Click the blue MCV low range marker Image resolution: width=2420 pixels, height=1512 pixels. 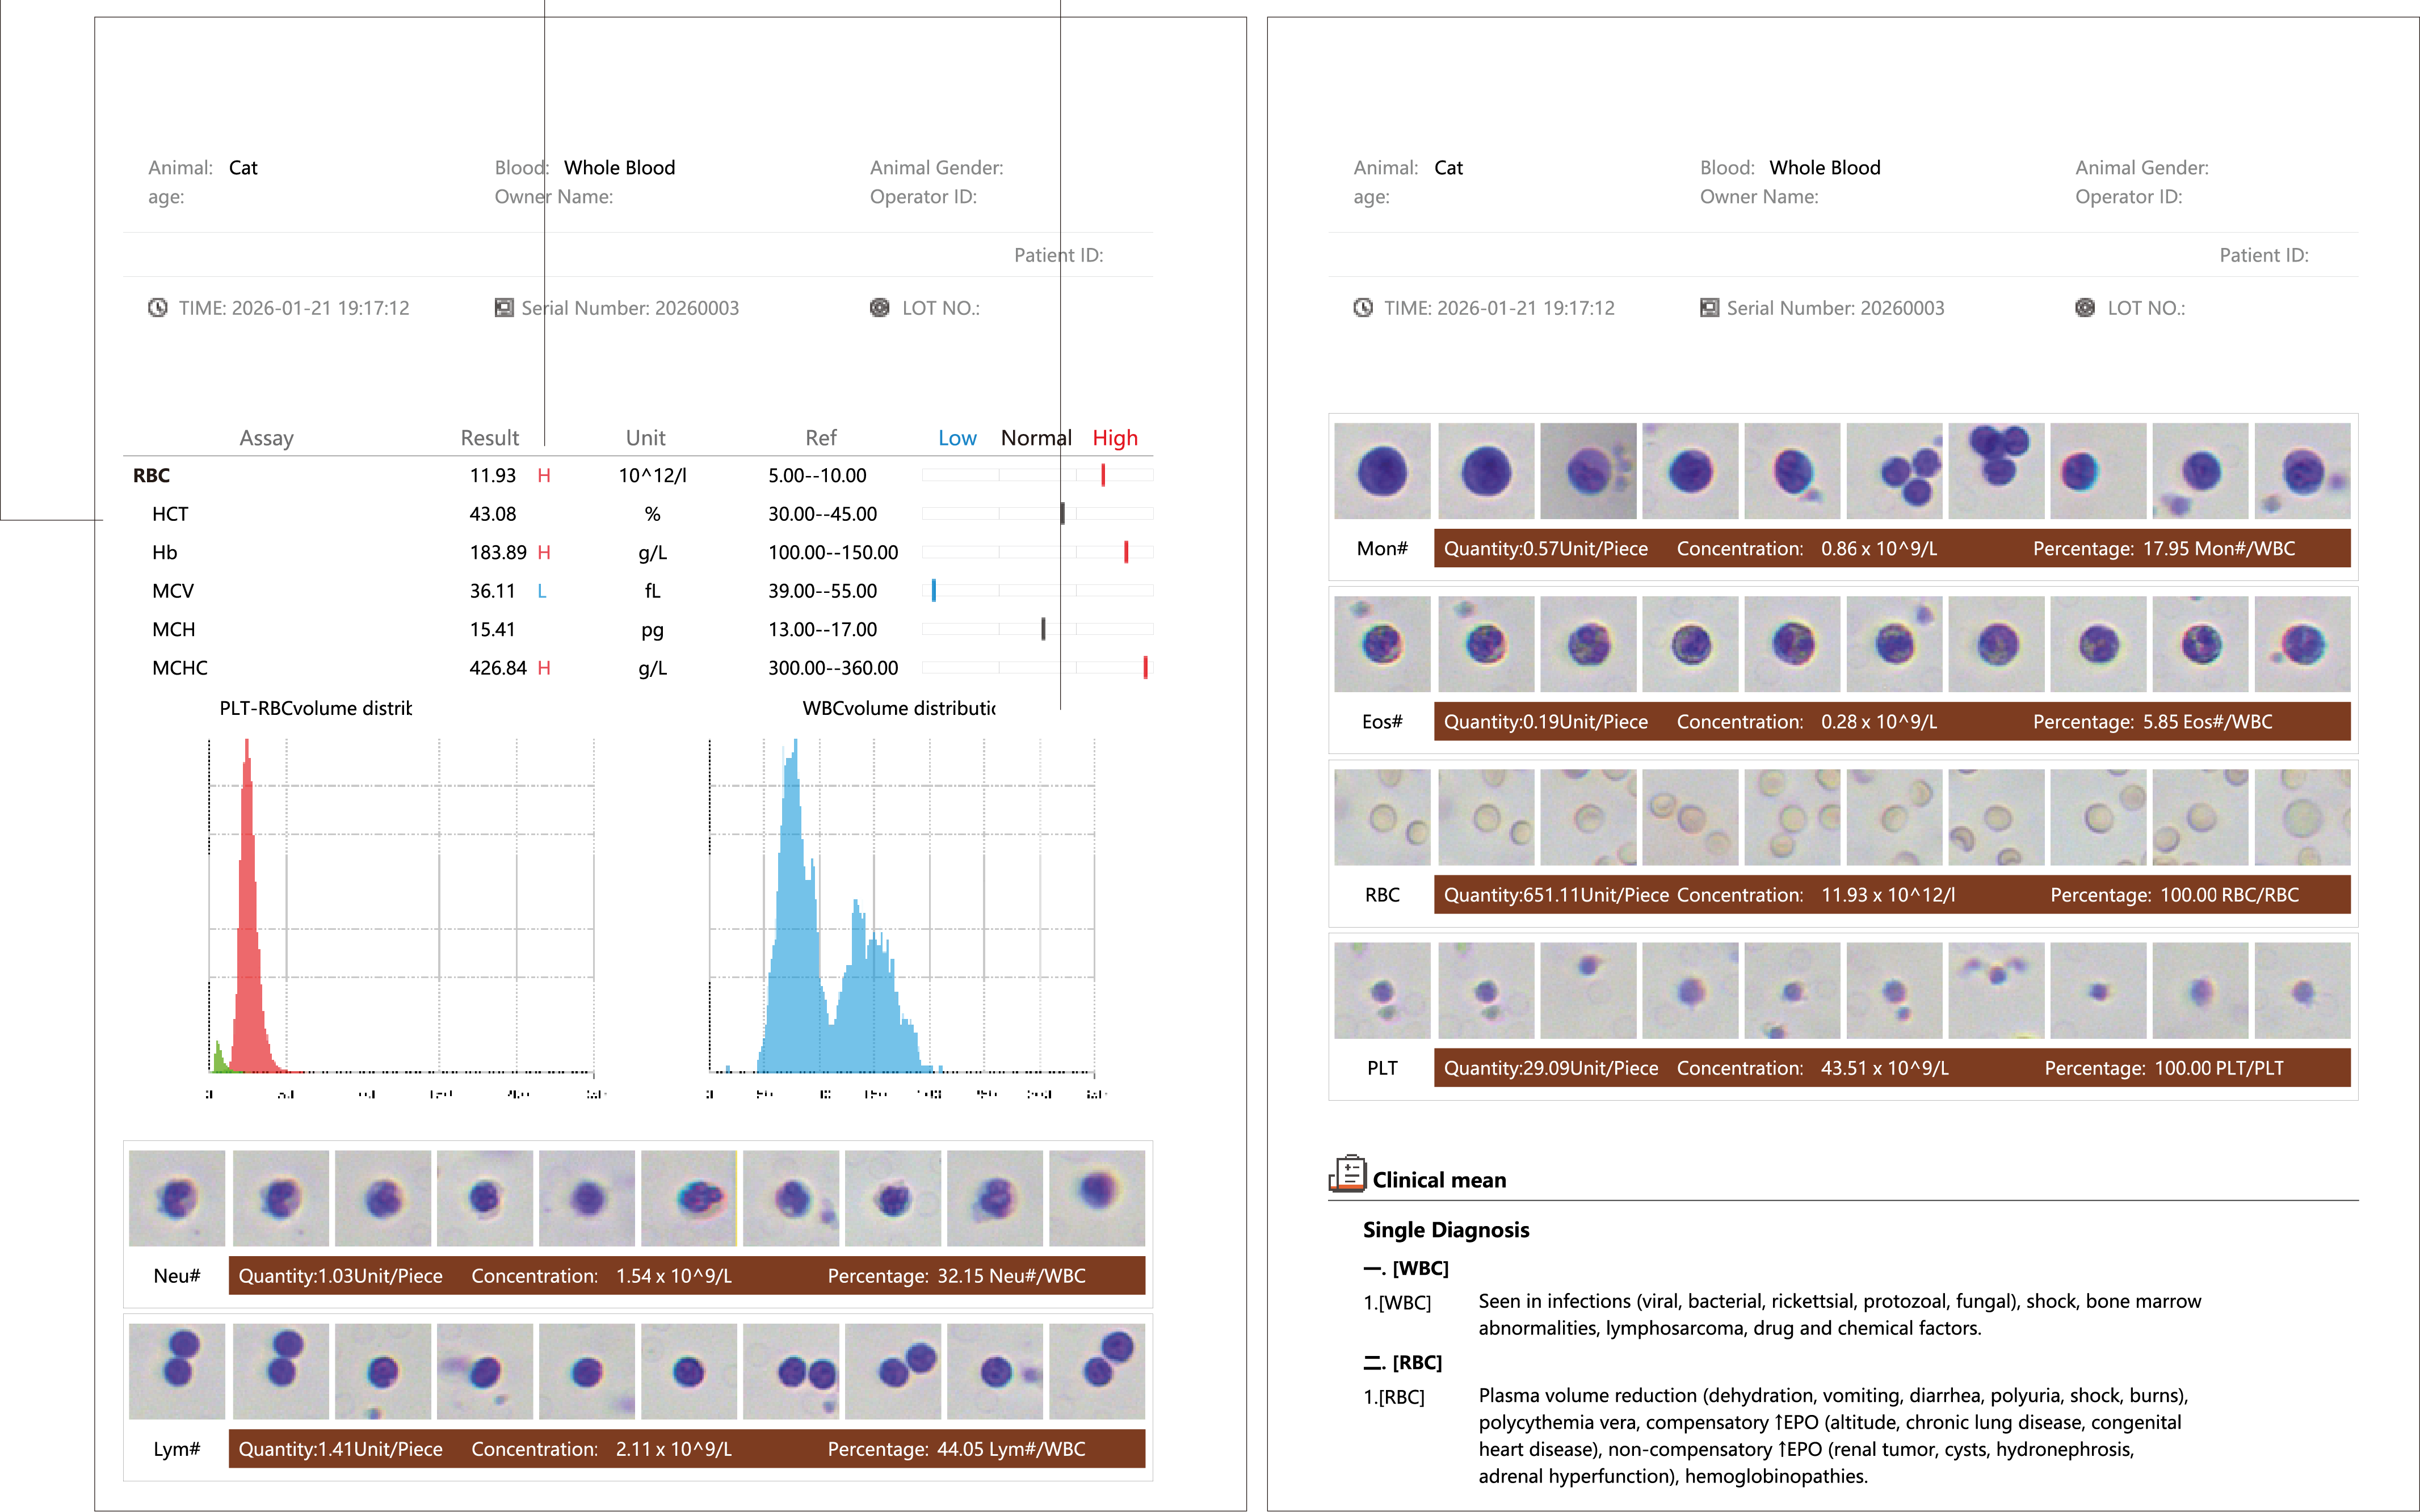934,590
